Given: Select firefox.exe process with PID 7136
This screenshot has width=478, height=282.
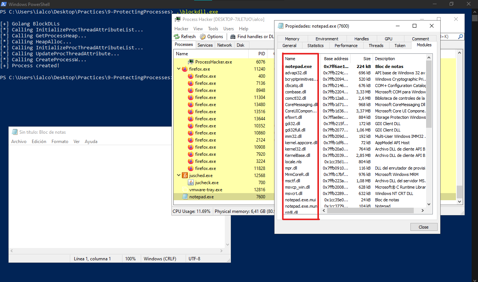Looking at the screenshot, I should tap(223, 83).
